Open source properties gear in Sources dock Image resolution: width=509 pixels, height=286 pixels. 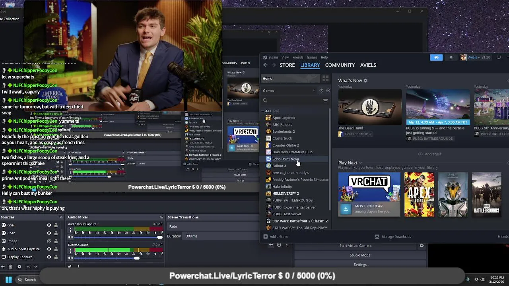(19, 267)
